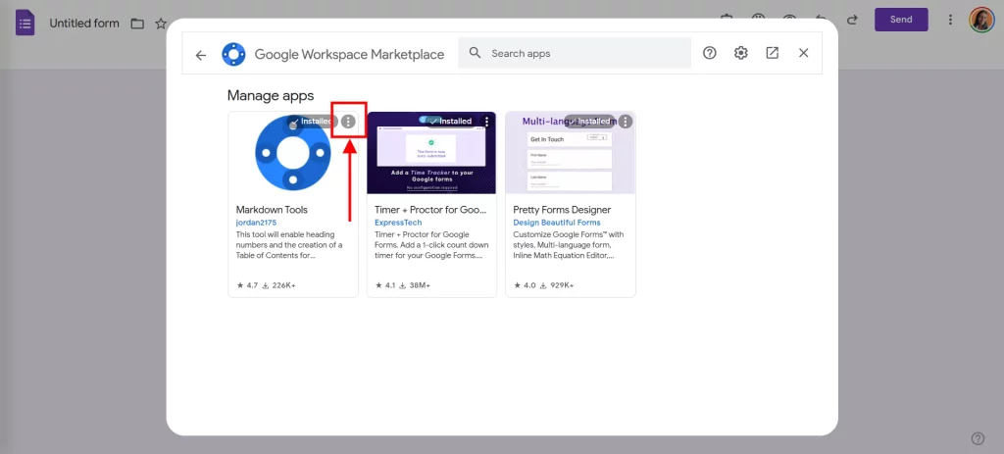
Task: Go back using the Marketplace back arrow
Action: tap(201, 55)
